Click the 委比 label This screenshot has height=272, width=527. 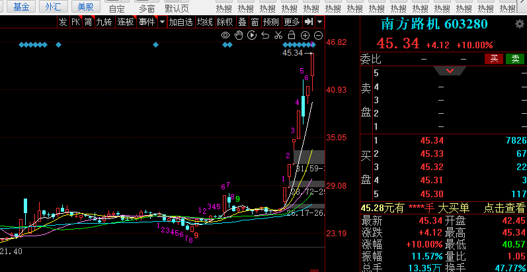(371, 60)
